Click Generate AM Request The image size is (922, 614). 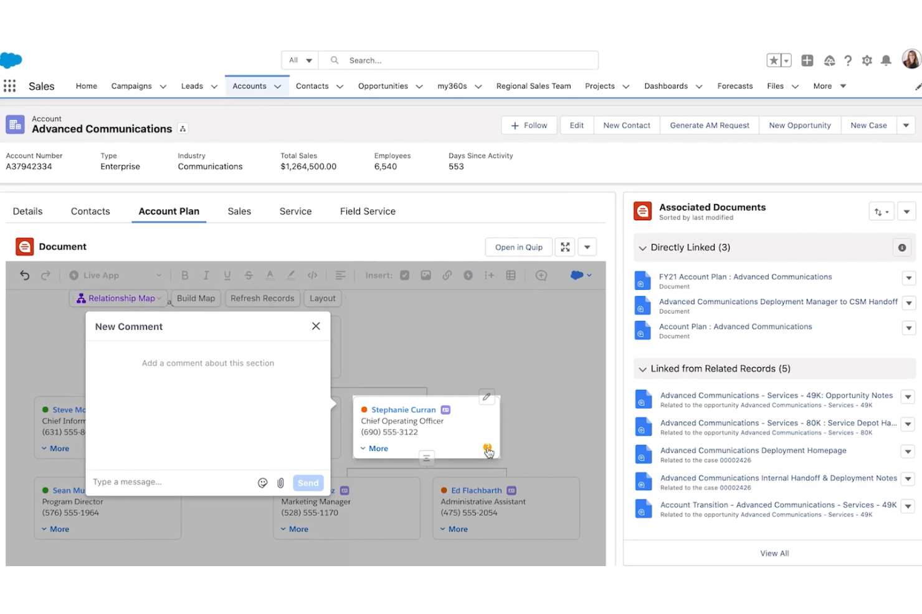[x=710, y=125]
